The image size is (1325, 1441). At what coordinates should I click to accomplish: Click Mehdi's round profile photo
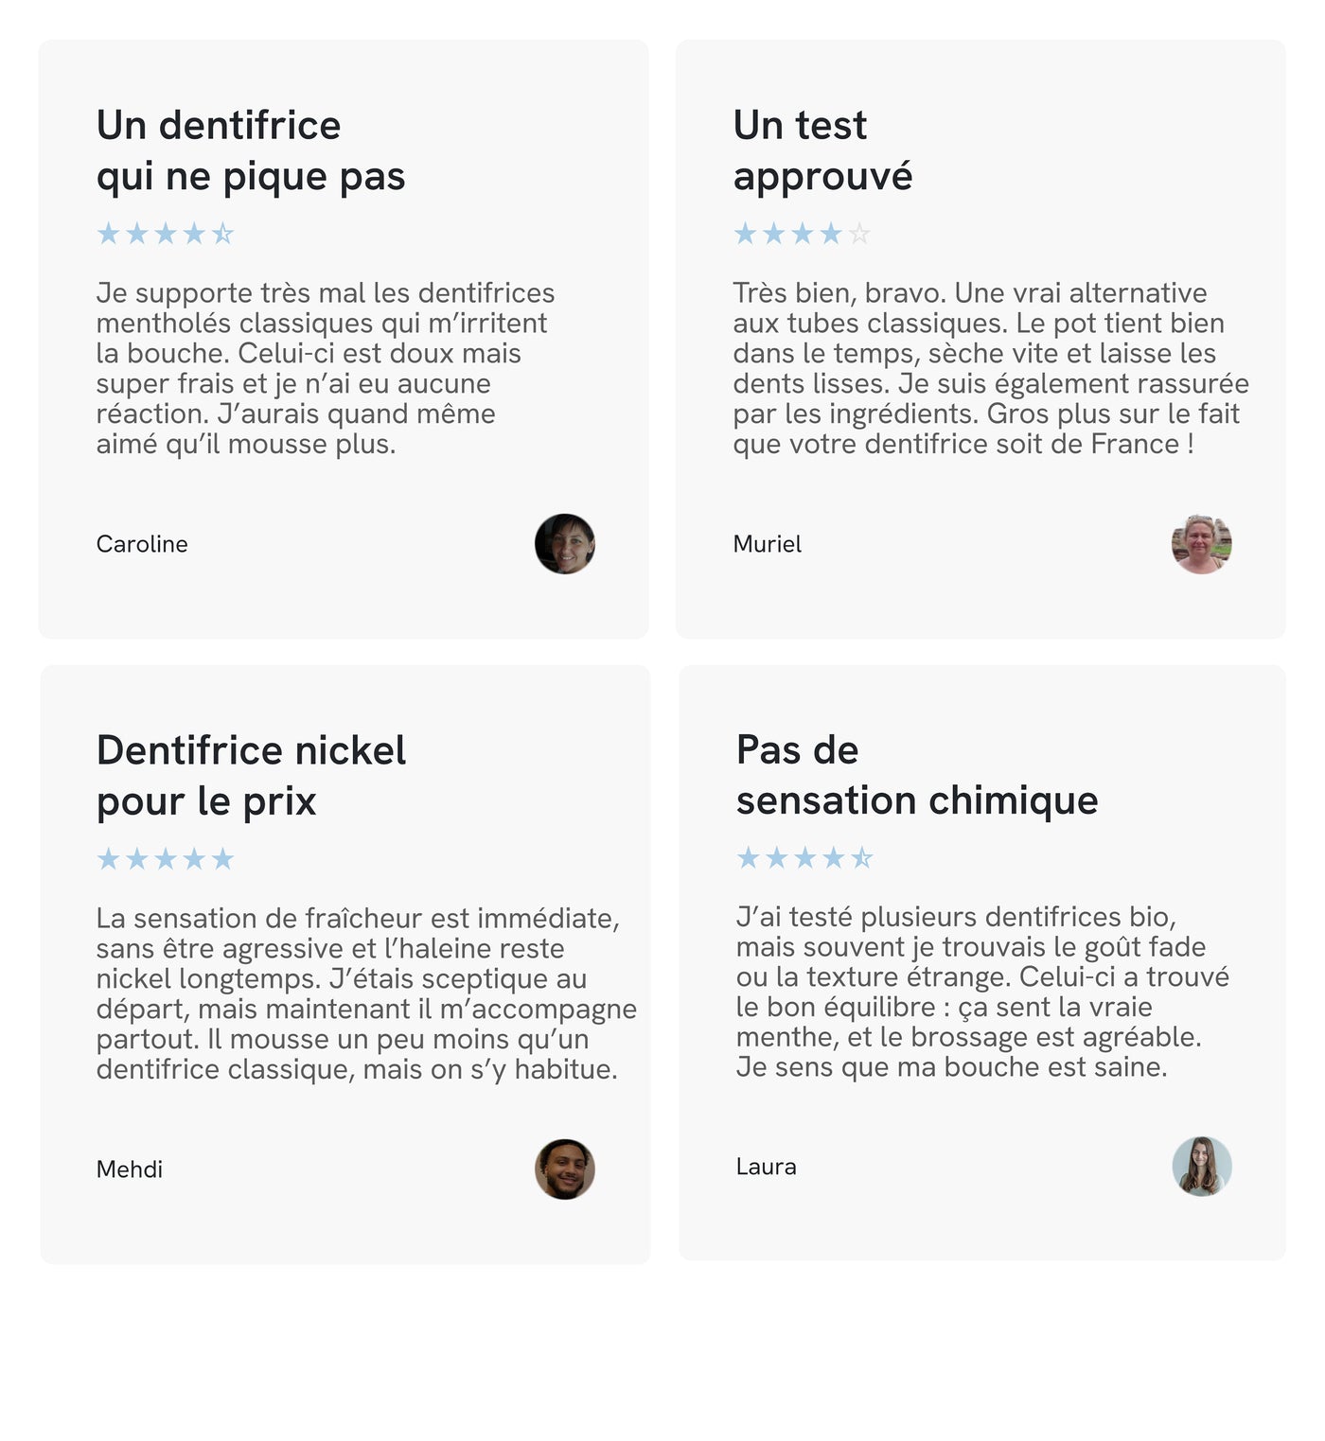click(565, 1169)
